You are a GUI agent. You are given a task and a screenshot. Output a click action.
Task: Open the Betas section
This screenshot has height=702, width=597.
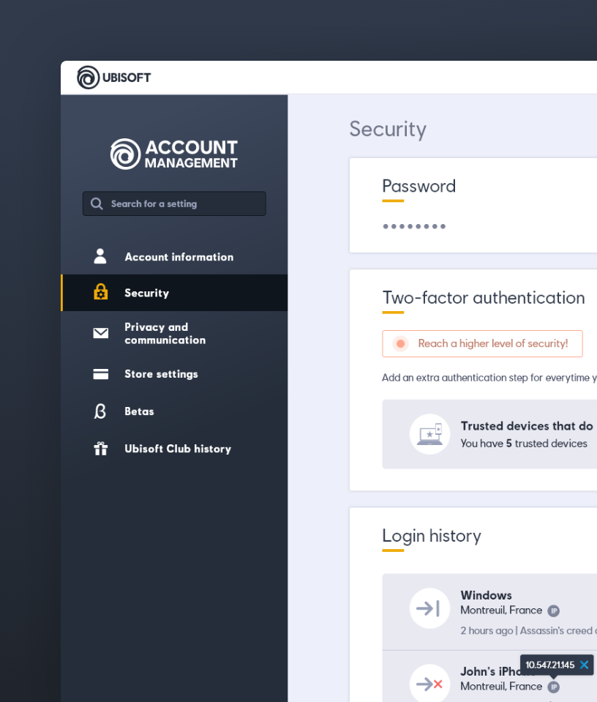coord(174,411)
